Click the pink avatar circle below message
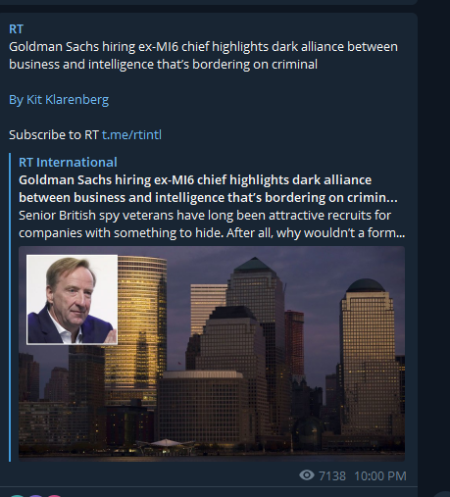Image resolution: width=450 pixels, height=497 pixels. pos(54,496)
